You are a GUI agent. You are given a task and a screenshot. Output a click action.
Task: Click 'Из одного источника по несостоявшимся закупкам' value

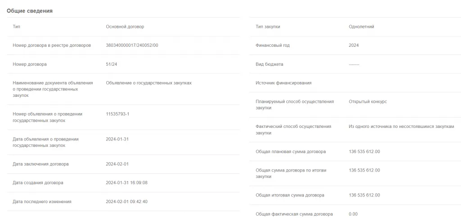pos(401,127)
